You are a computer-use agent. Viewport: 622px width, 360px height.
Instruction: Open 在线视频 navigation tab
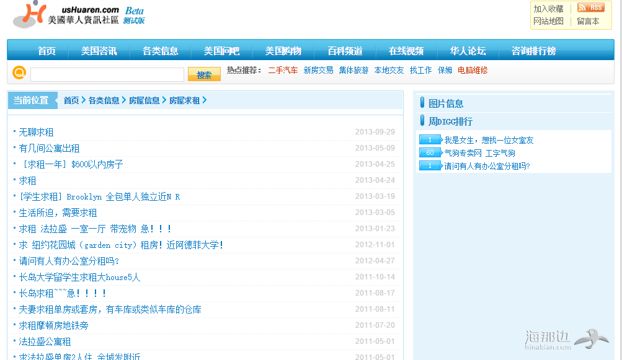406,51
